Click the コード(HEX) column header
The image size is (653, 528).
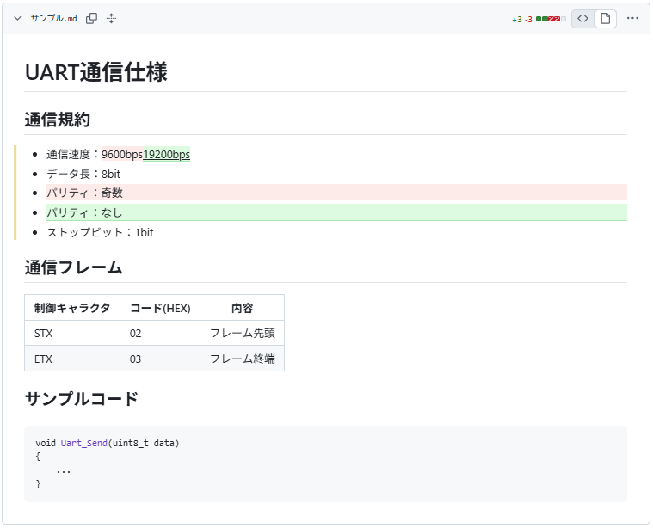point(160,308)
